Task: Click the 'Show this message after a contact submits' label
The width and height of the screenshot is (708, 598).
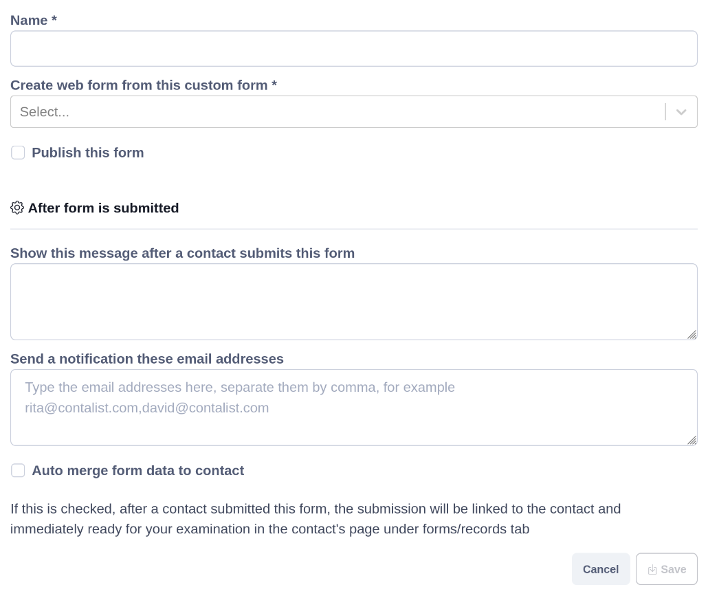Action: coord(182,253)
